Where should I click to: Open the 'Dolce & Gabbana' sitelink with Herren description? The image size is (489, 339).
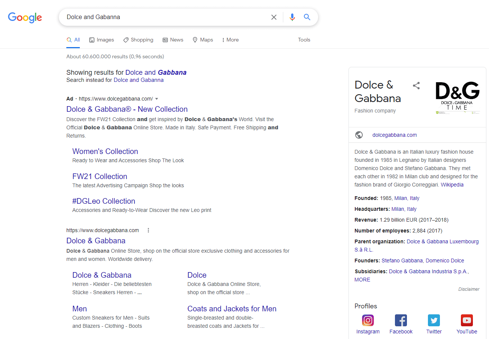click(102, 275)
